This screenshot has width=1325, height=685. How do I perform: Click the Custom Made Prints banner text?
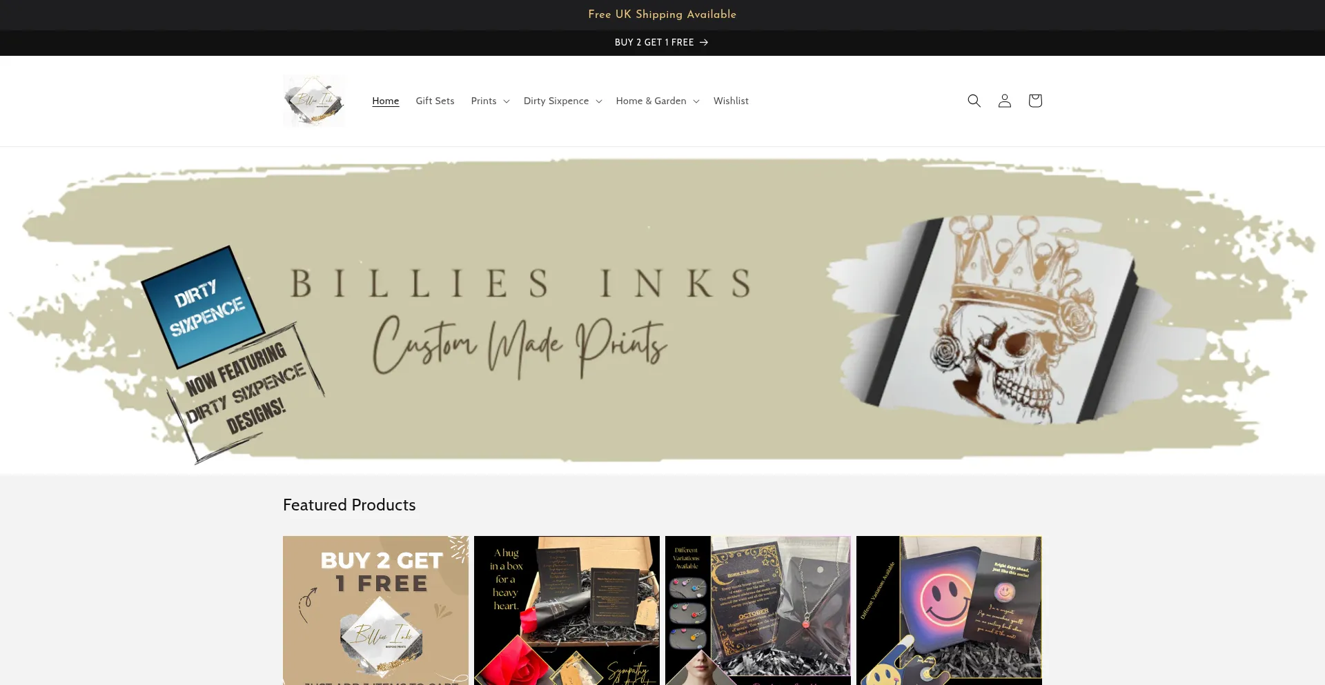520,346
